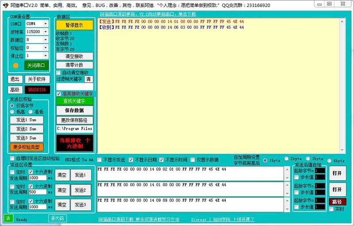The width and height of the screenshot is (354, 226).
Task: Click the app logo icon in title bar
Action: pyautogui.click(x=6, y=5)
